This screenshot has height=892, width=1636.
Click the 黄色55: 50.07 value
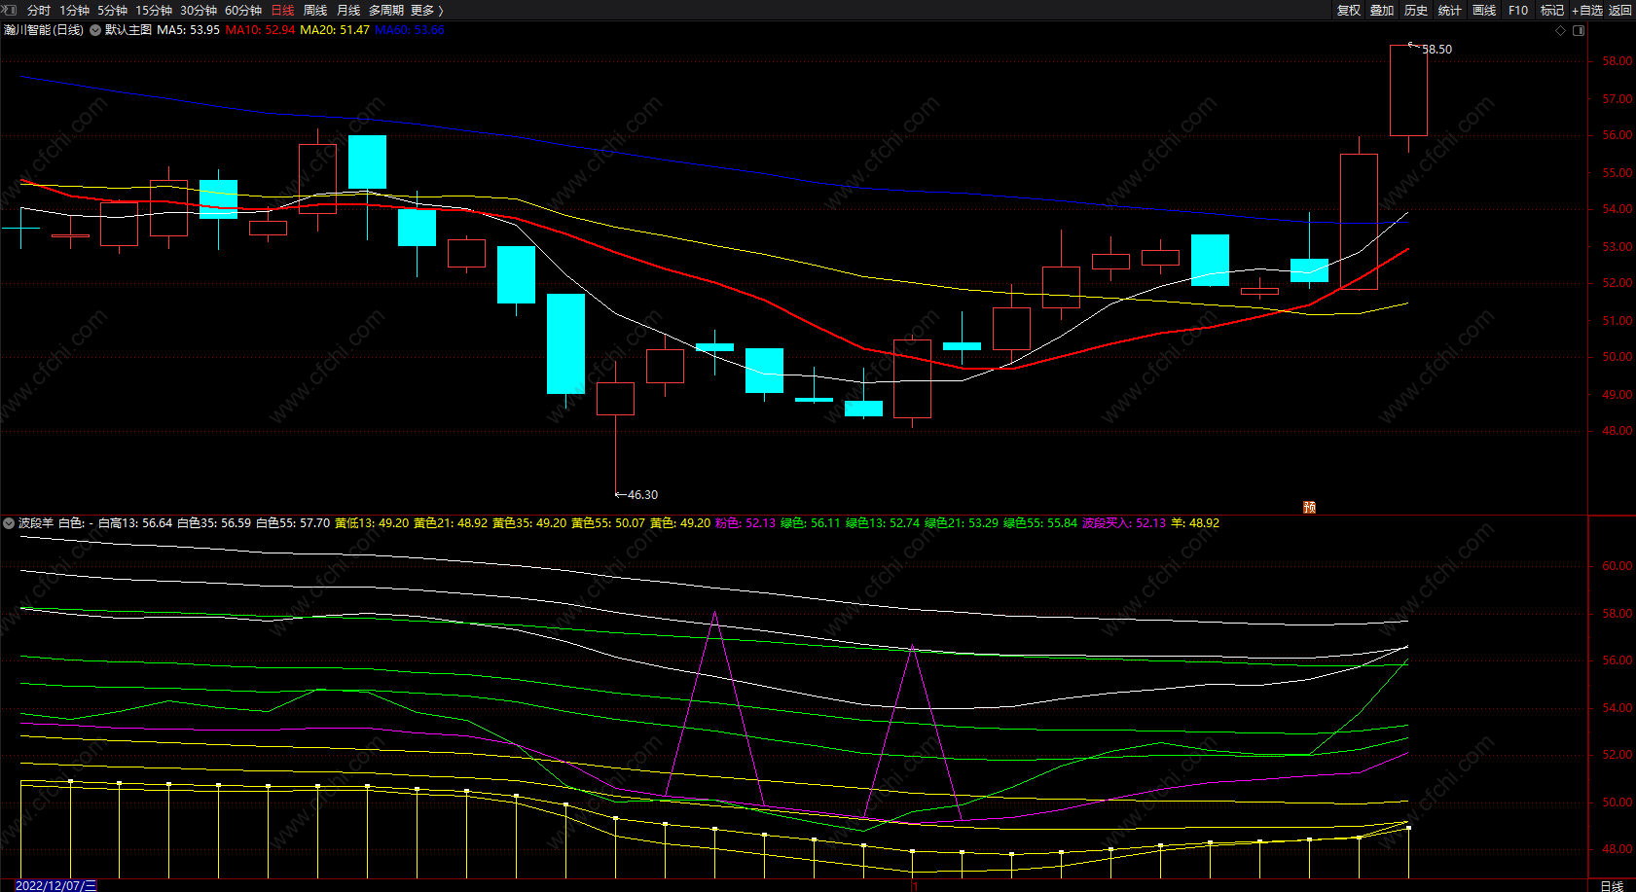pos(608,523)
